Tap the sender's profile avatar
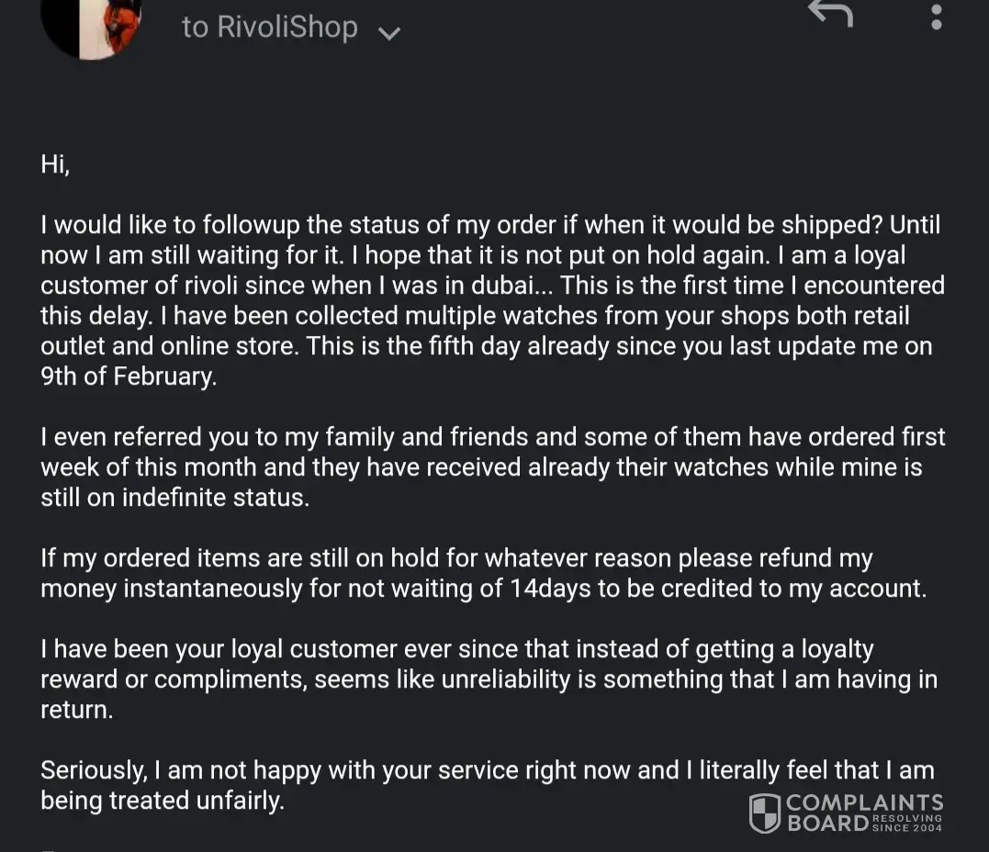This screenshot has height=852, width=989. click(92, 24)
